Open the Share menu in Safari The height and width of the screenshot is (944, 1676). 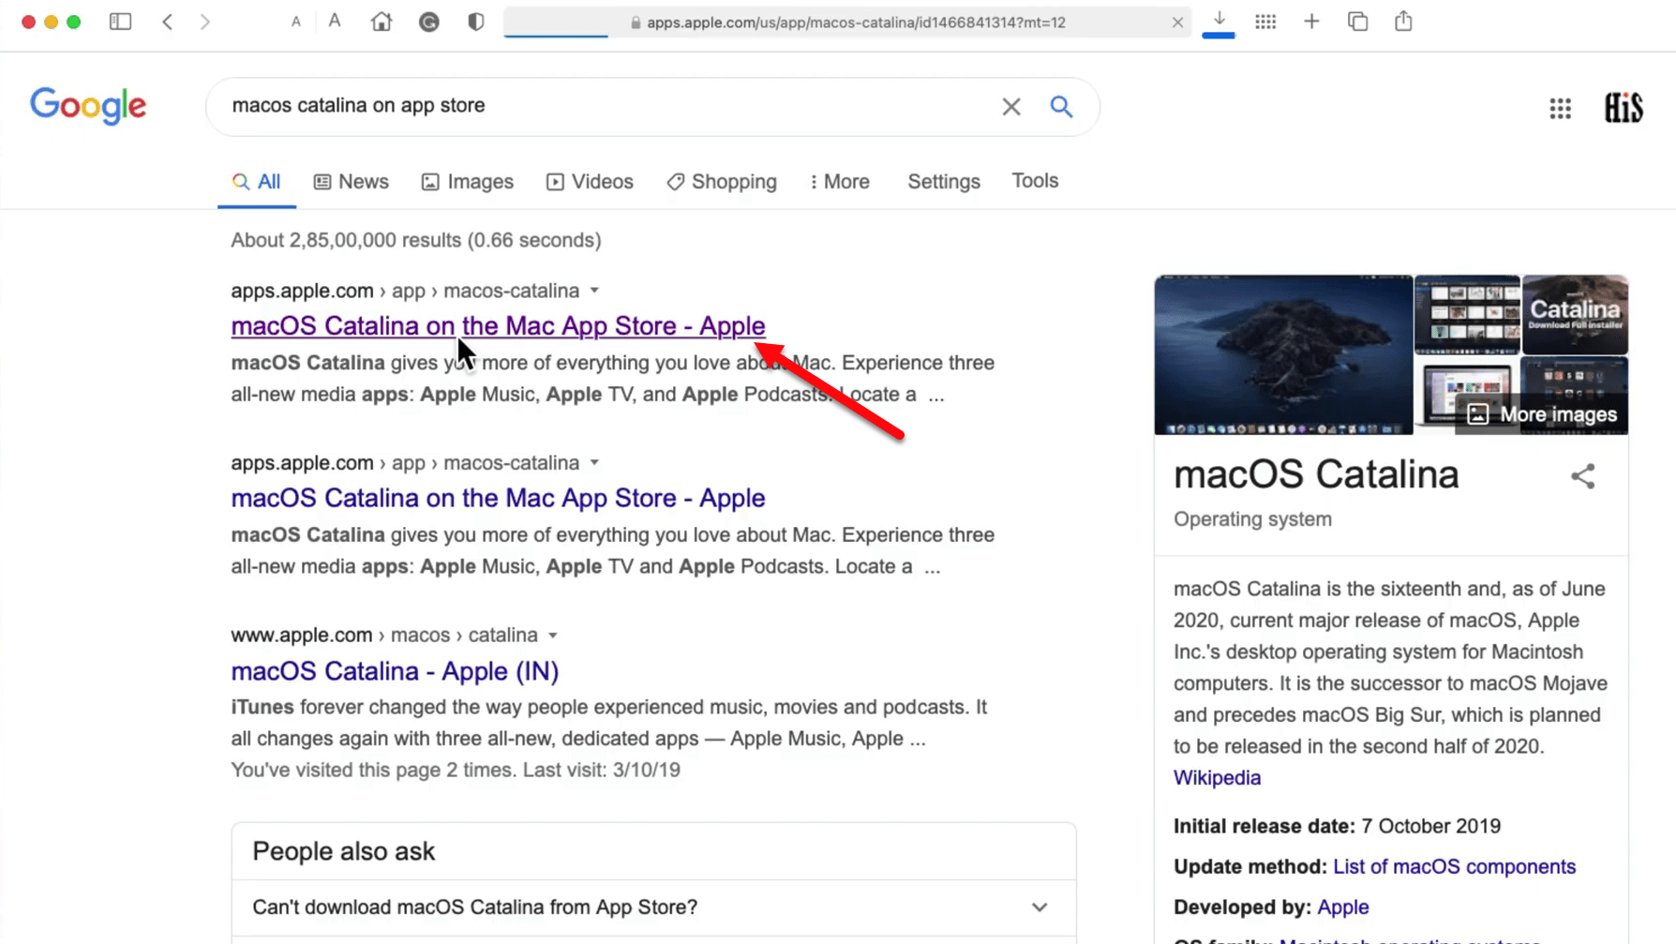pyautogui.click(x=1403, y=21)
